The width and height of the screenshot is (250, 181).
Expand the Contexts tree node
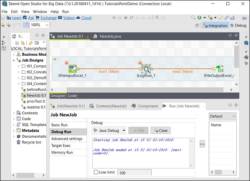[x=14, y=113]
